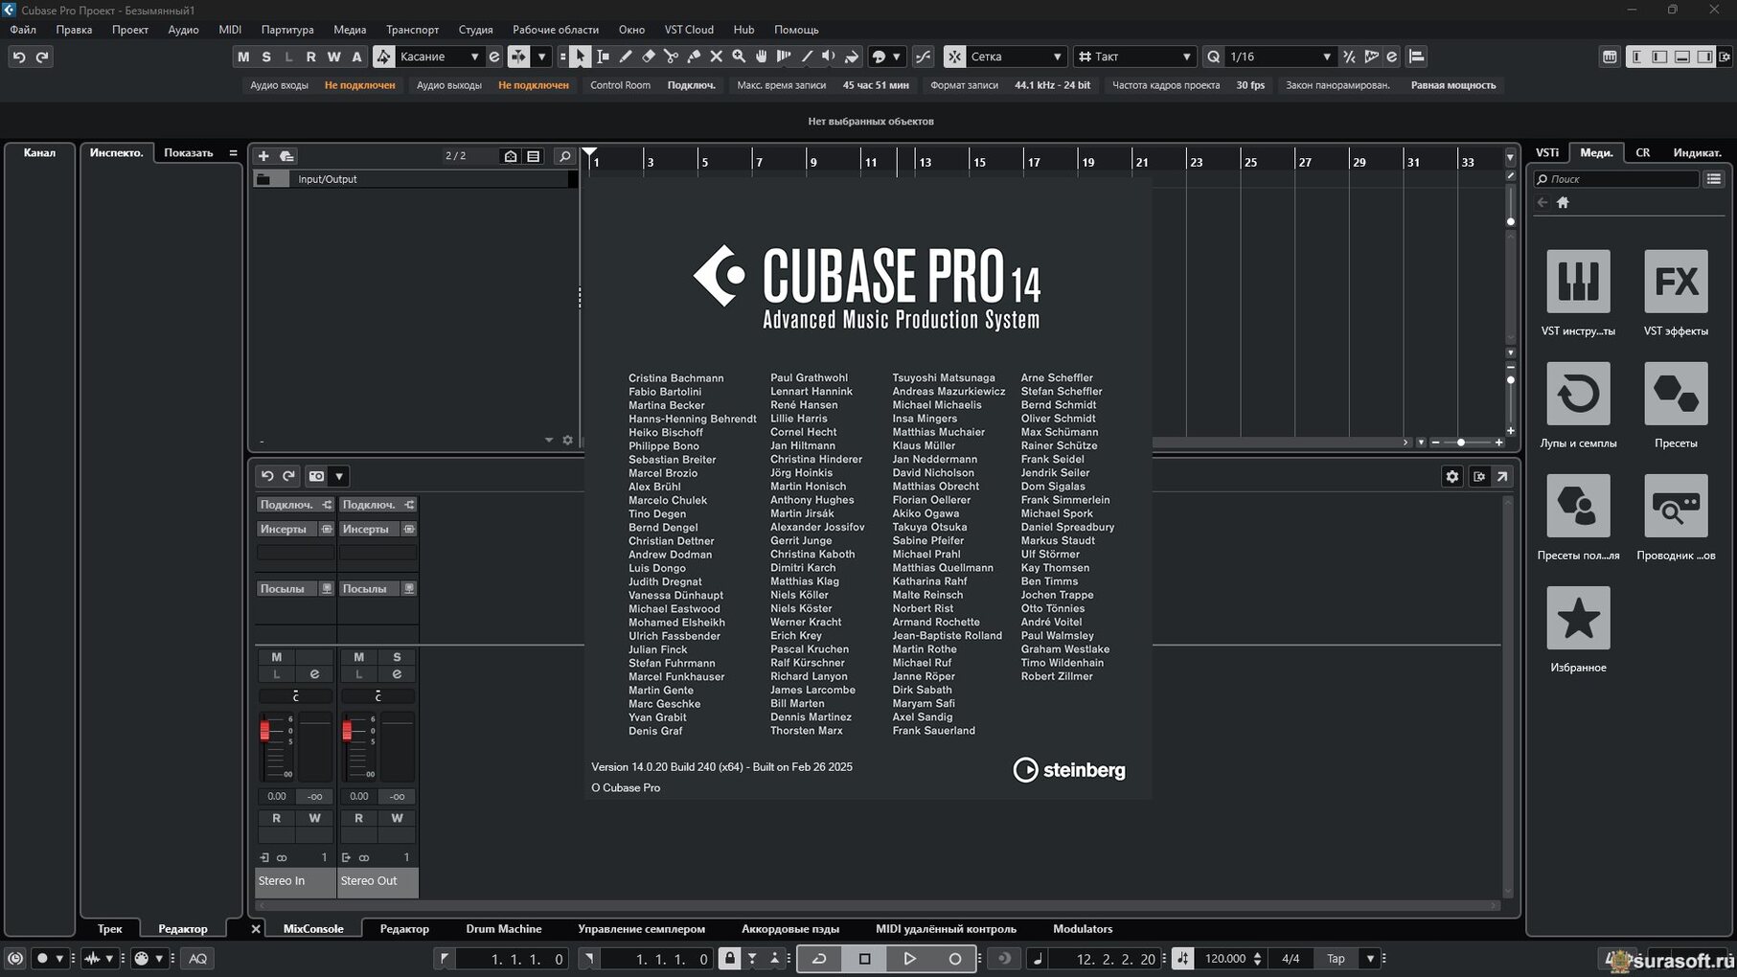The height and width of the screenshot is (977, 1737).
Task: Click the media rack search field
Action: (1615, 179)
